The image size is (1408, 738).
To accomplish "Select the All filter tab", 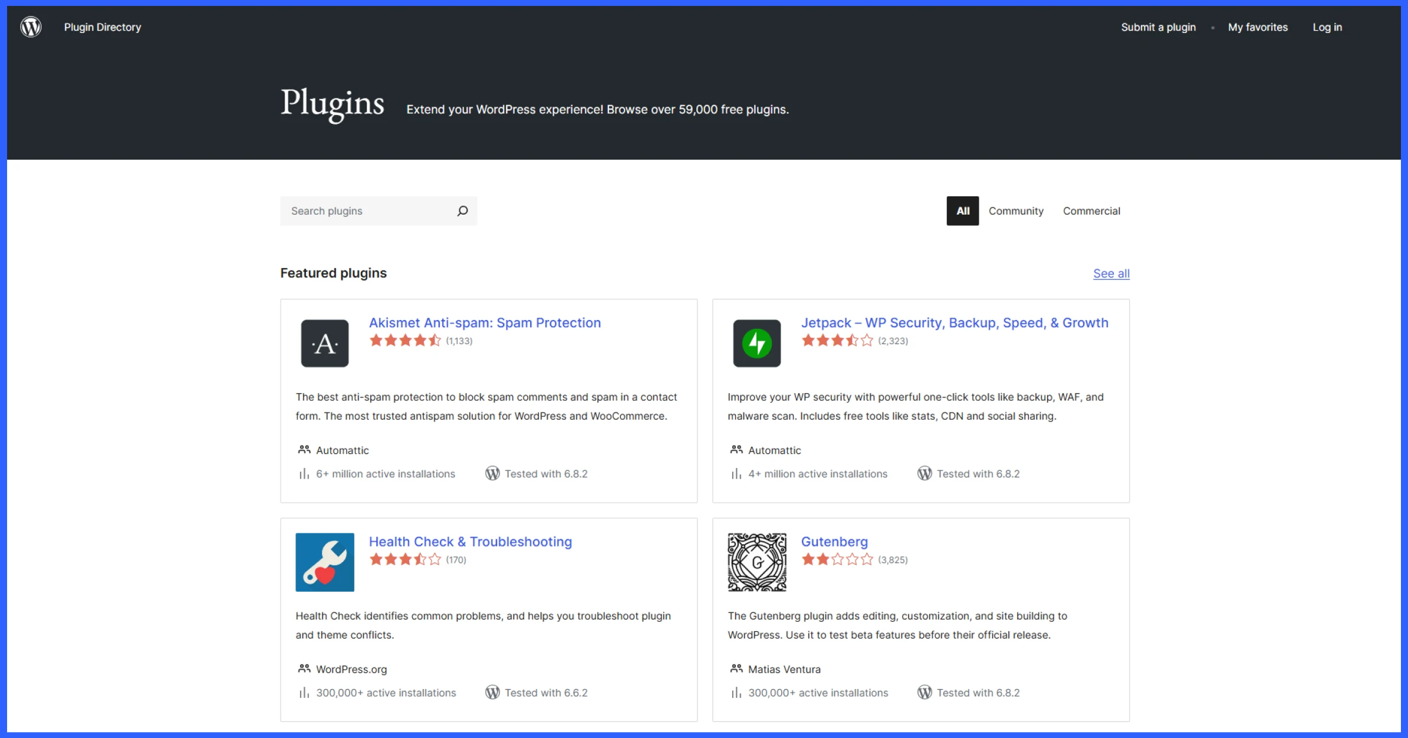I will (x=963, y=211).
